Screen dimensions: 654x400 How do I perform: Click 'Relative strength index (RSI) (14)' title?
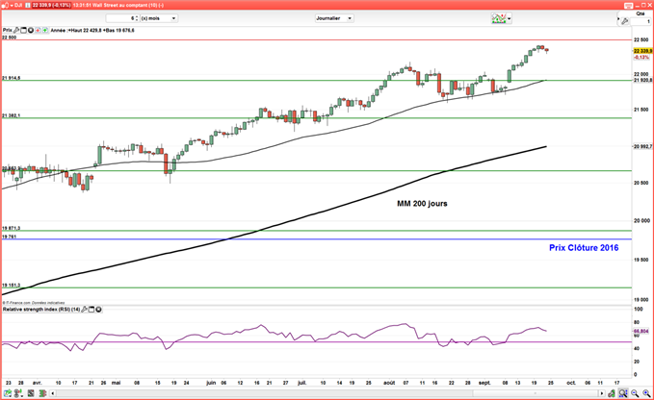41,310
